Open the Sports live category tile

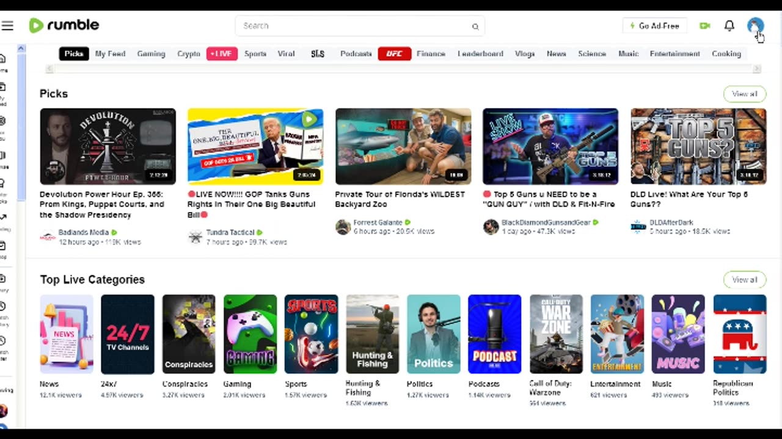(311, 334)
